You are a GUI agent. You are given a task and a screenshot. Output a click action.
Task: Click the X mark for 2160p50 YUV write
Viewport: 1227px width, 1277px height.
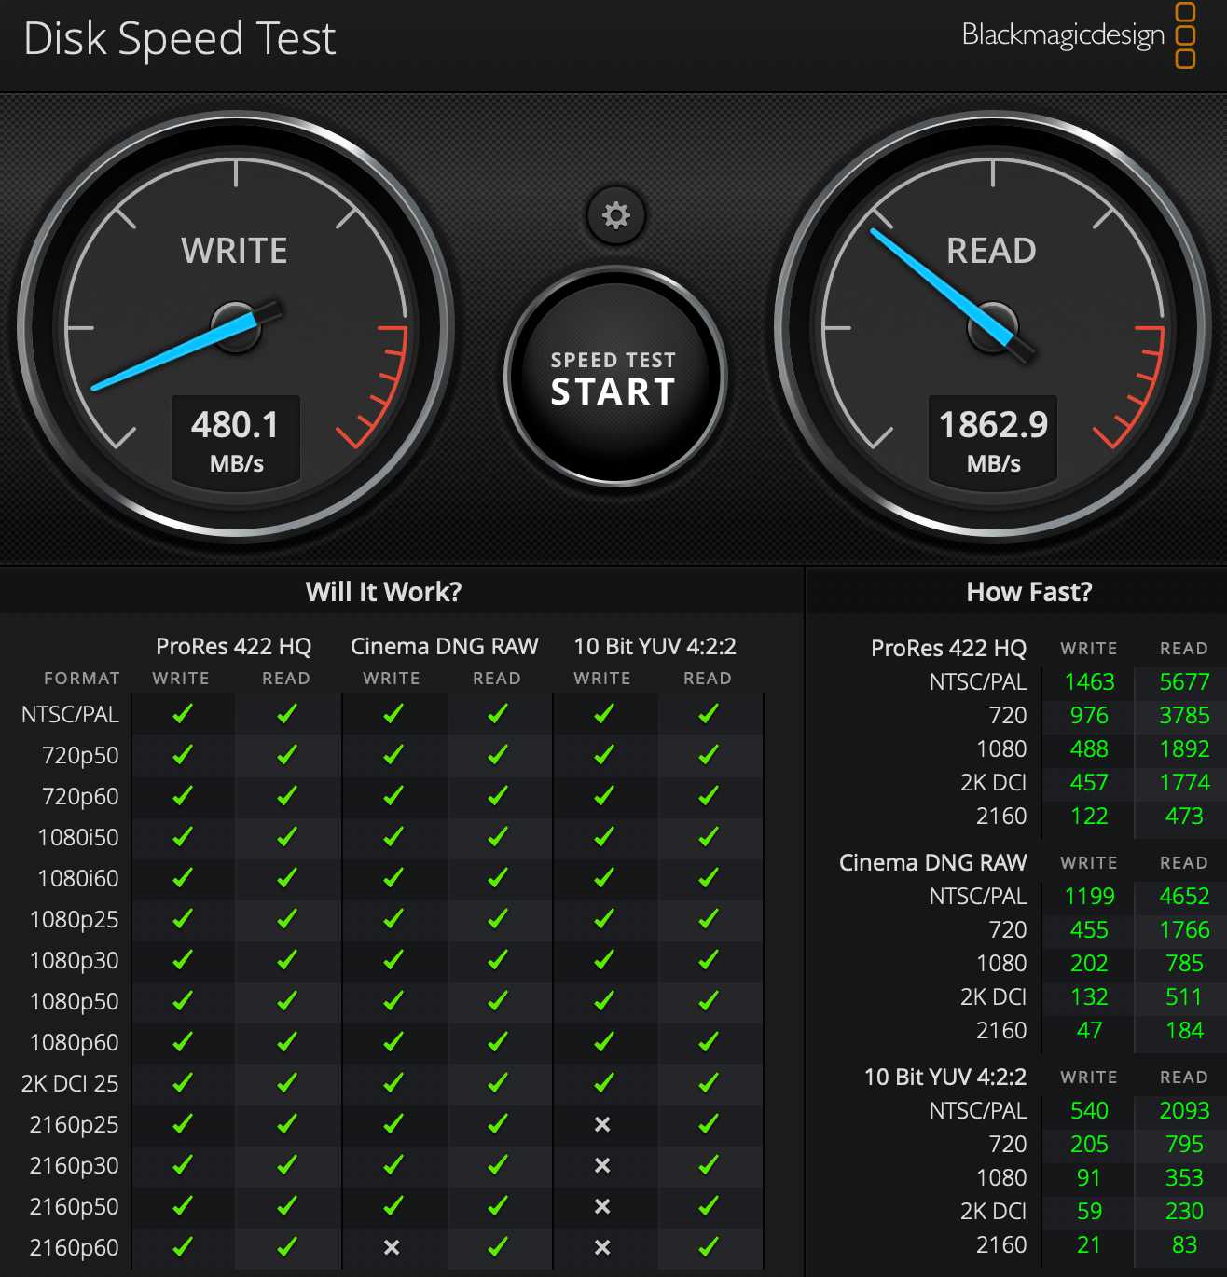pyautogui.click(x=602, y=1206)
